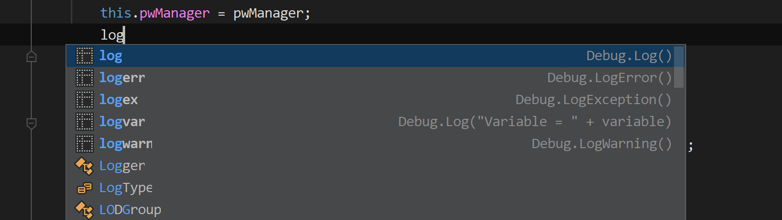Choose the logerr completion entry
Screen dimensions: 782x220
(375, 78)
